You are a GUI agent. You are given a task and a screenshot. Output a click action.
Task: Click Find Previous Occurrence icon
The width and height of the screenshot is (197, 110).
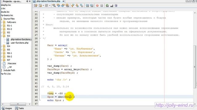(58, 5)
